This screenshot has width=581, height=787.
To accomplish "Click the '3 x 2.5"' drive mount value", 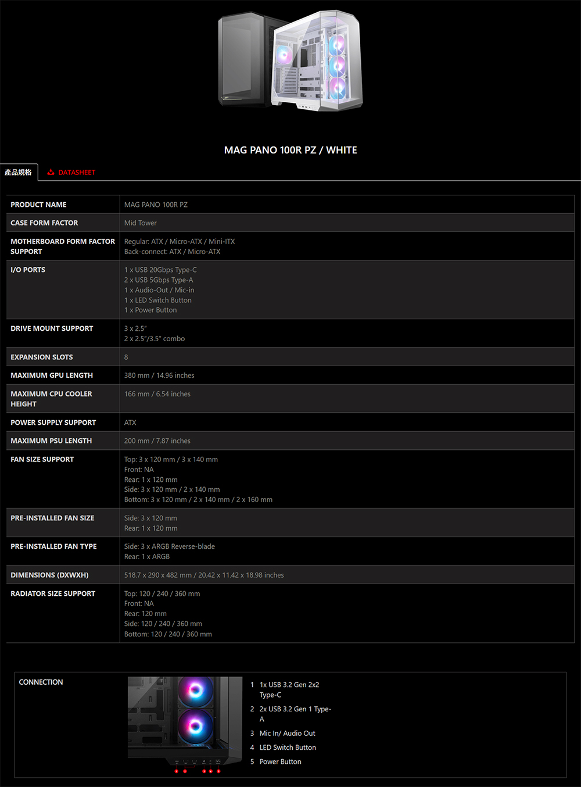I will click(x=135, y=328).
